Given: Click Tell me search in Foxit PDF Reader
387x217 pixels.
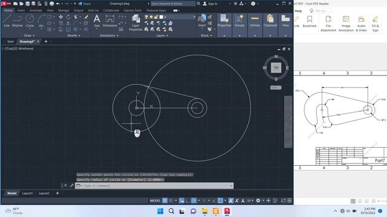Looking at the screenshot, I should [320, 11].
